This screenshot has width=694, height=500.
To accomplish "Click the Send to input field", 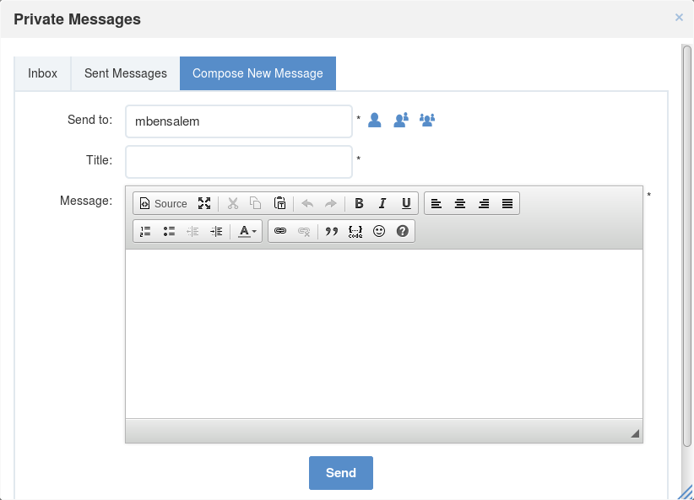I will [239, 121].
